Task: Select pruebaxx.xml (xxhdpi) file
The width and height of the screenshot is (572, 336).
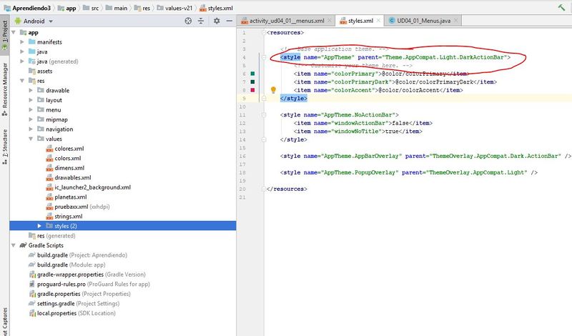Action: click(78, 207)
